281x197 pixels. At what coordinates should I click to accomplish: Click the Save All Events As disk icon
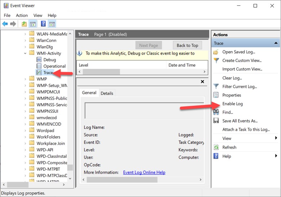pos(216,121)
